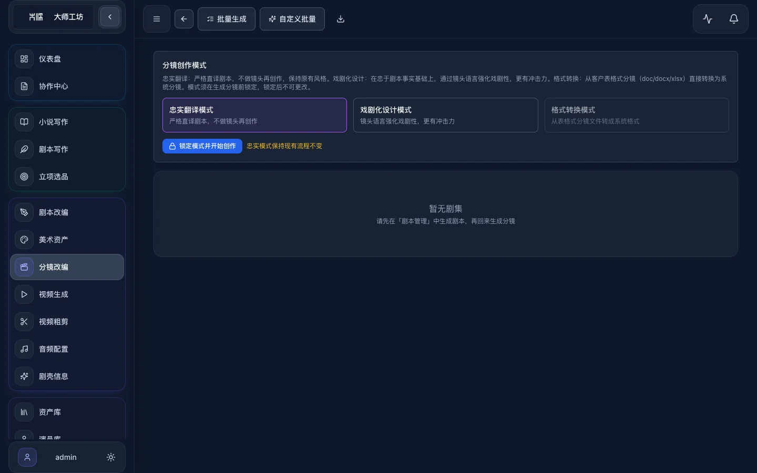Select the 忠实翻译模式 option card
Viewport: 757px width, 473px height.
coord(254,115)
